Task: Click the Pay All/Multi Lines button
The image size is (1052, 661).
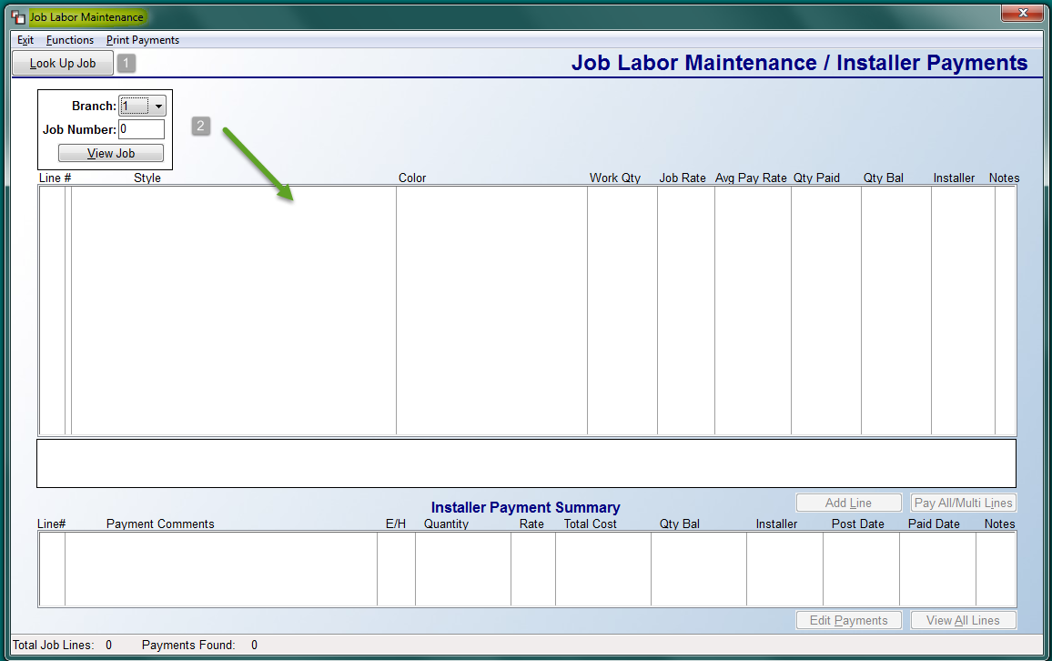Action: click(963, 502)
